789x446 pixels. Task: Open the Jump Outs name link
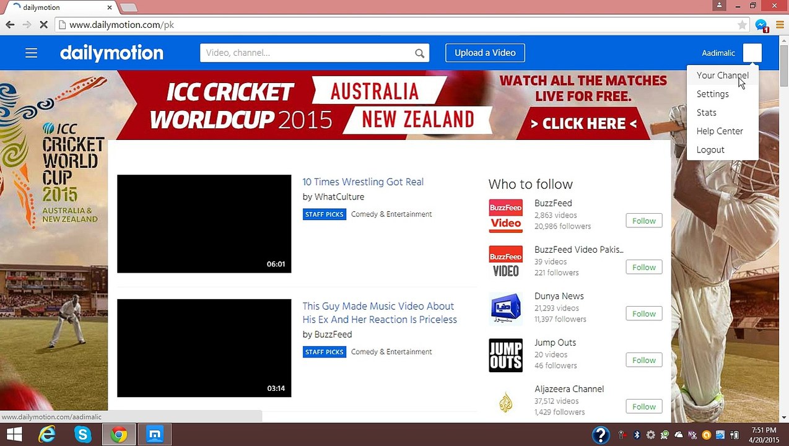click(555, 343)
